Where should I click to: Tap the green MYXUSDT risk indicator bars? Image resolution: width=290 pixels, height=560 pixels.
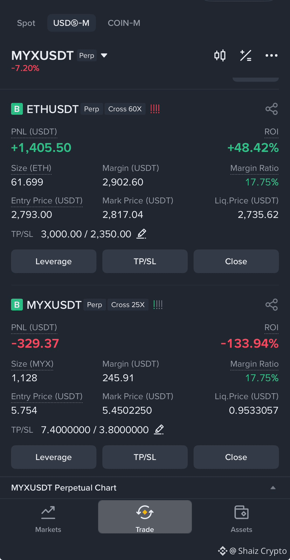pyautogui.click(x=158, y=305)
